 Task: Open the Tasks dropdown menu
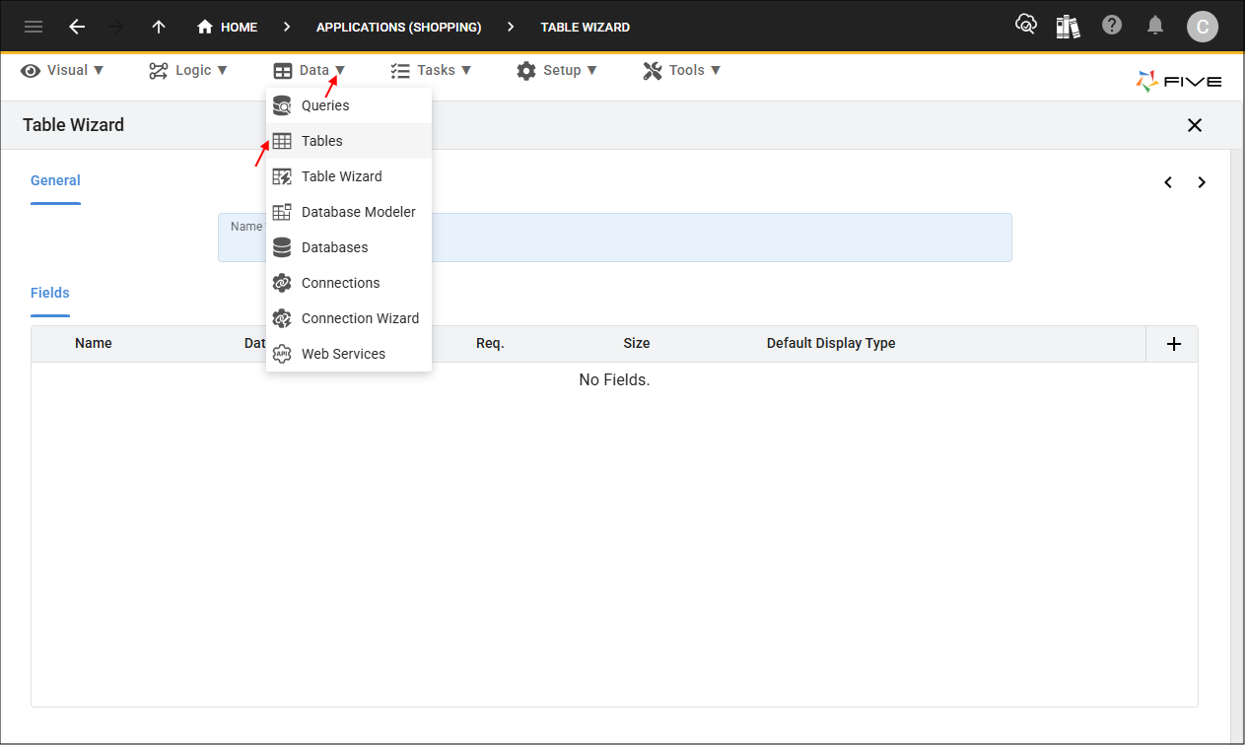[x=431, y=70]
